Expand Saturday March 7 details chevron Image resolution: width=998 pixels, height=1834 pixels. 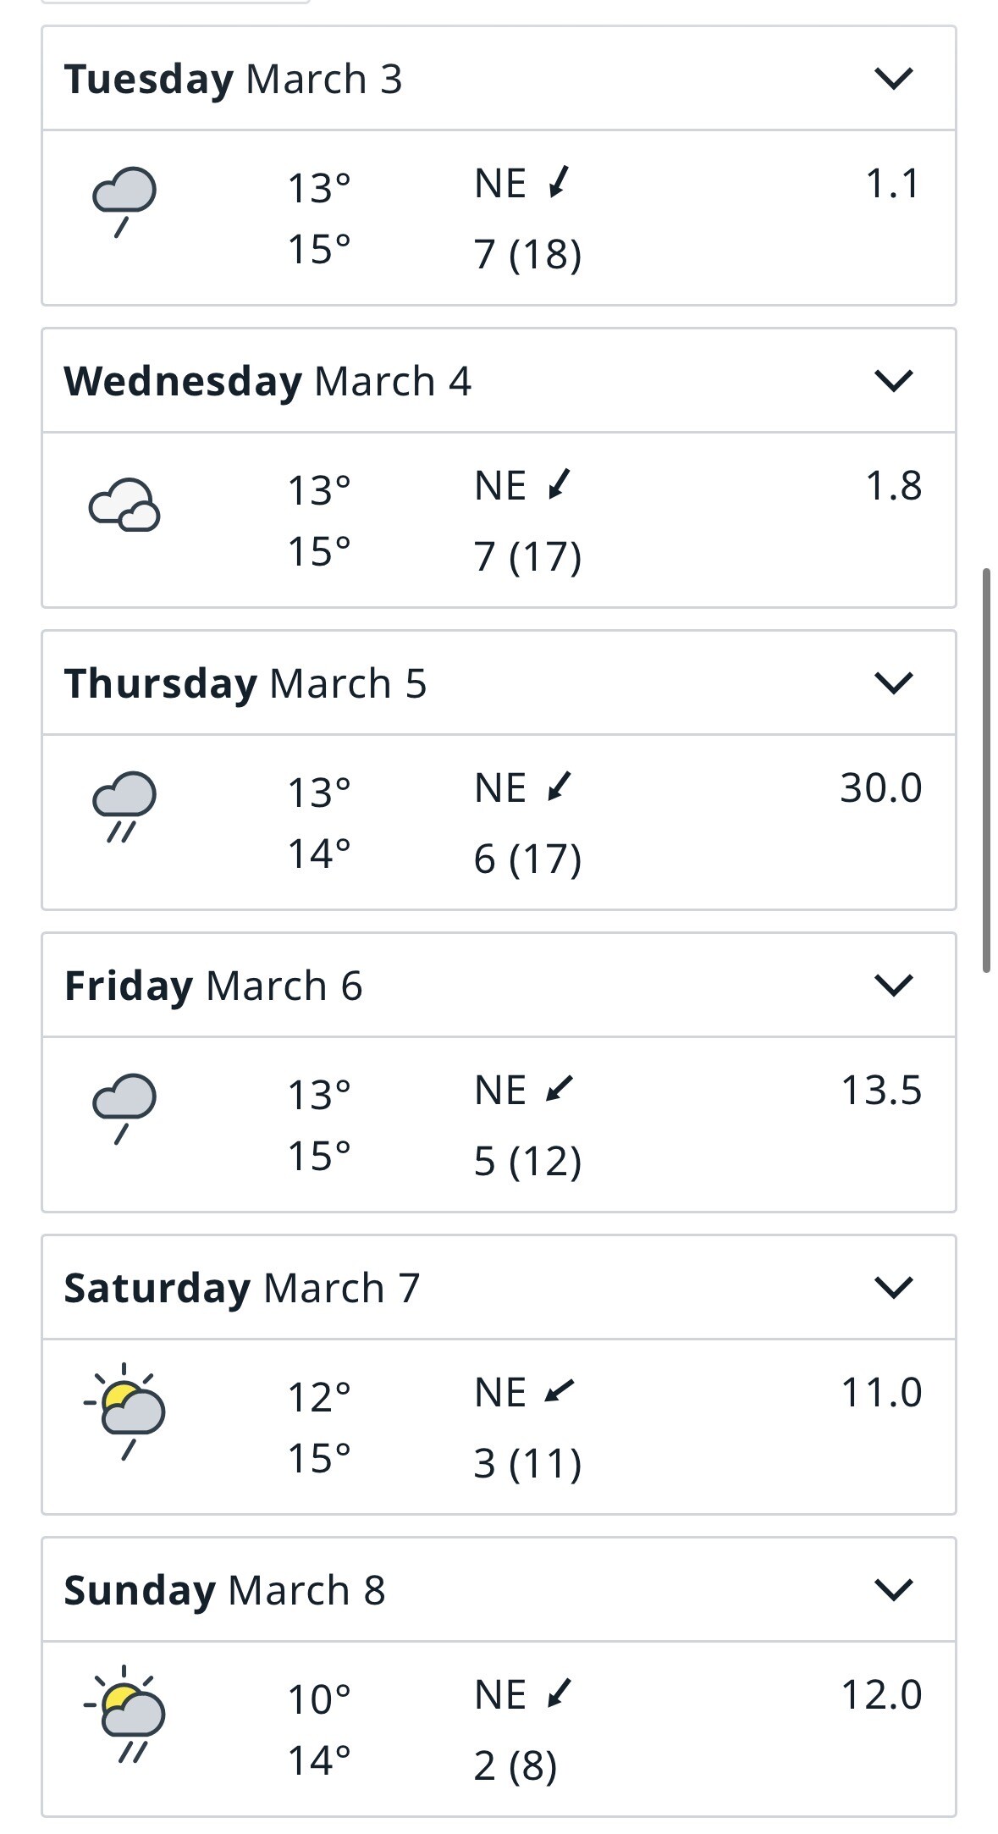click(x=893, y=1287)
